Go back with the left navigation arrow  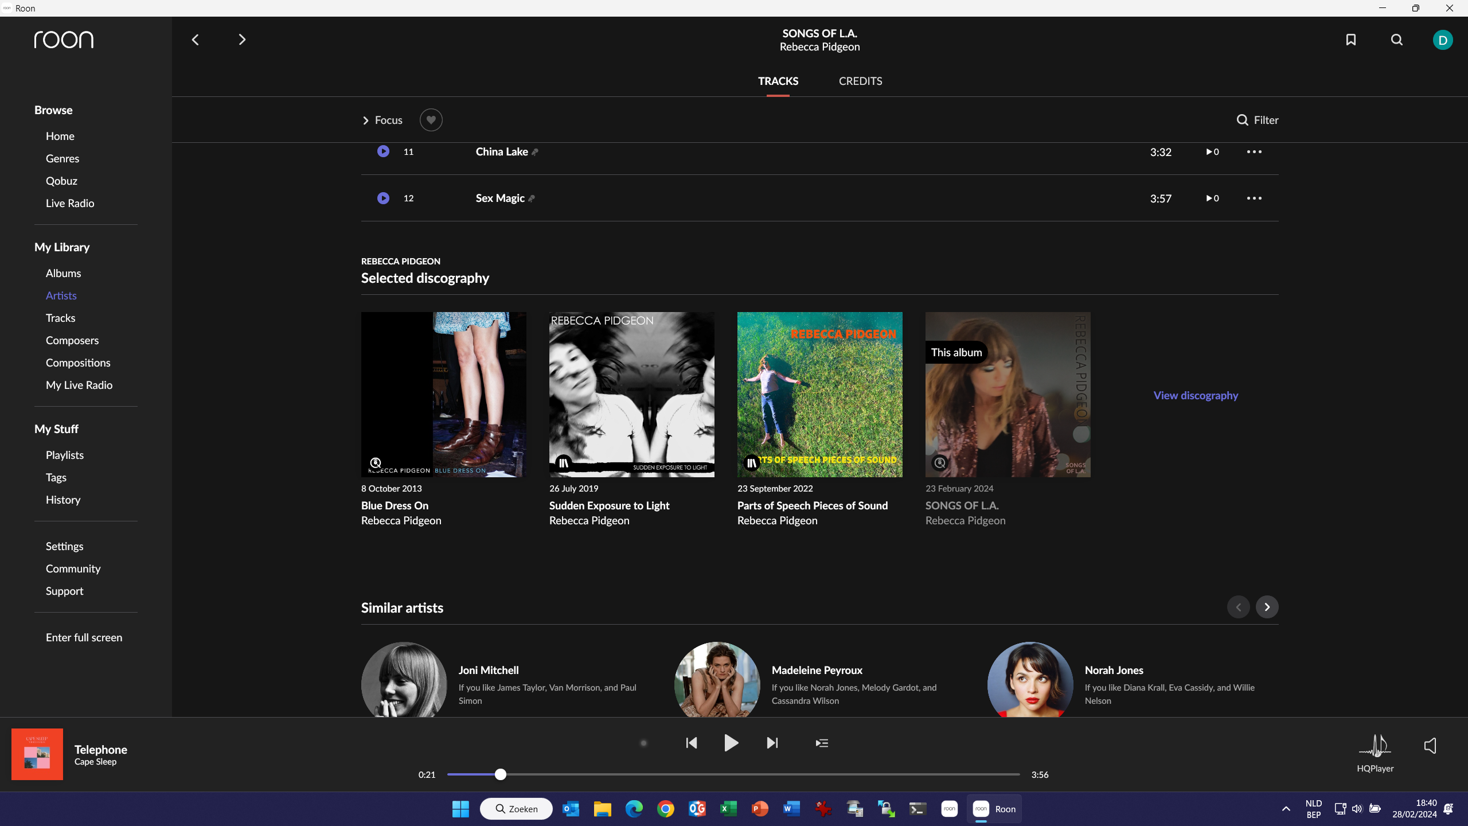click(195, 40)
